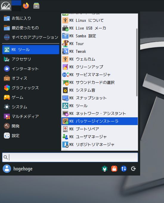Open the マルチメディア category

[x=31, y=116]
